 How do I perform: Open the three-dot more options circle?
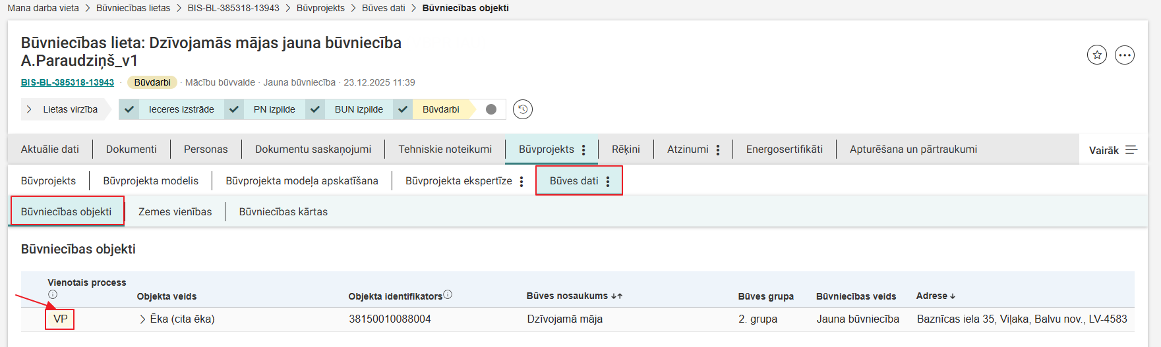(1124, 55)
